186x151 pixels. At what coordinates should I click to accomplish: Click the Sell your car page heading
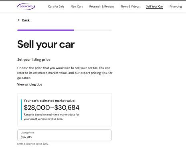[46, 44]
